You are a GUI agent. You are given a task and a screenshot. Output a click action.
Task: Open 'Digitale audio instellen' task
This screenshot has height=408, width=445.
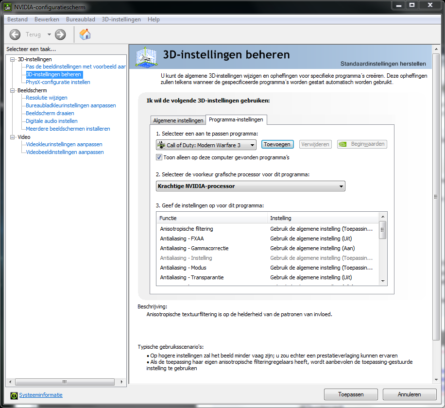(x=51, y=121)
